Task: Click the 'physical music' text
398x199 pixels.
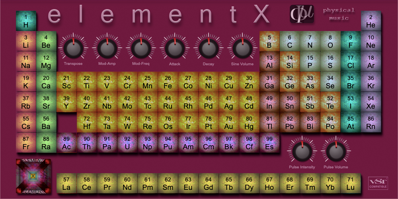Action: [339, 14]
